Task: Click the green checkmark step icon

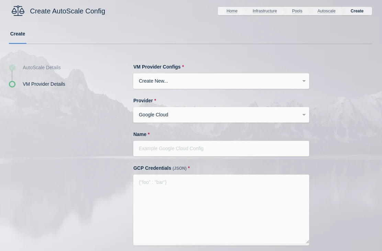Action: click(12, 67)
